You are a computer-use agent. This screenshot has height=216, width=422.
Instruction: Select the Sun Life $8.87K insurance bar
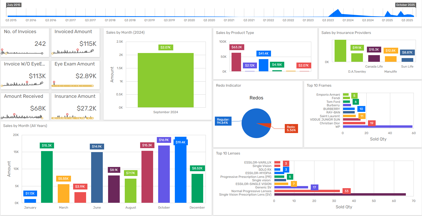pos(407,60)
